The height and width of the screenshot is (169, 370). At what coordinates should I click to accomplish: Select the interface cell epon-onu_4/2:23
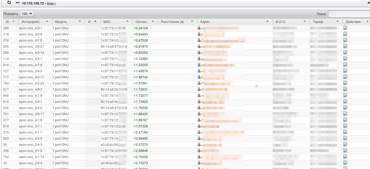(31, 83)
